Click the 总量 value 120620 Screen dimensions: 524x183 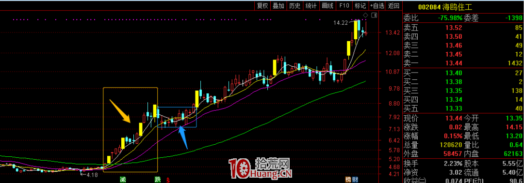tap(450, 145)
